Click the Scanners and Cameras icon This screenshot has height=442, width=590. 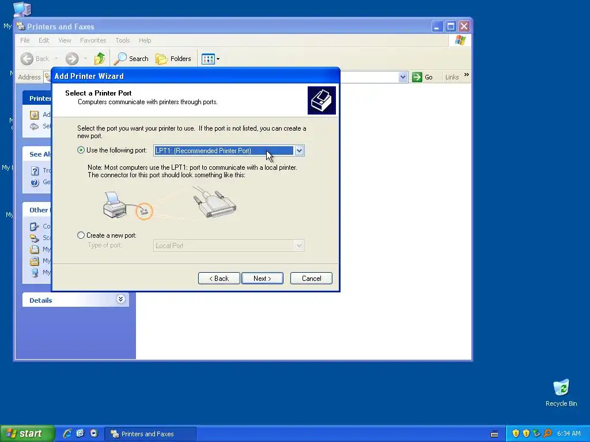coord(35,238)
